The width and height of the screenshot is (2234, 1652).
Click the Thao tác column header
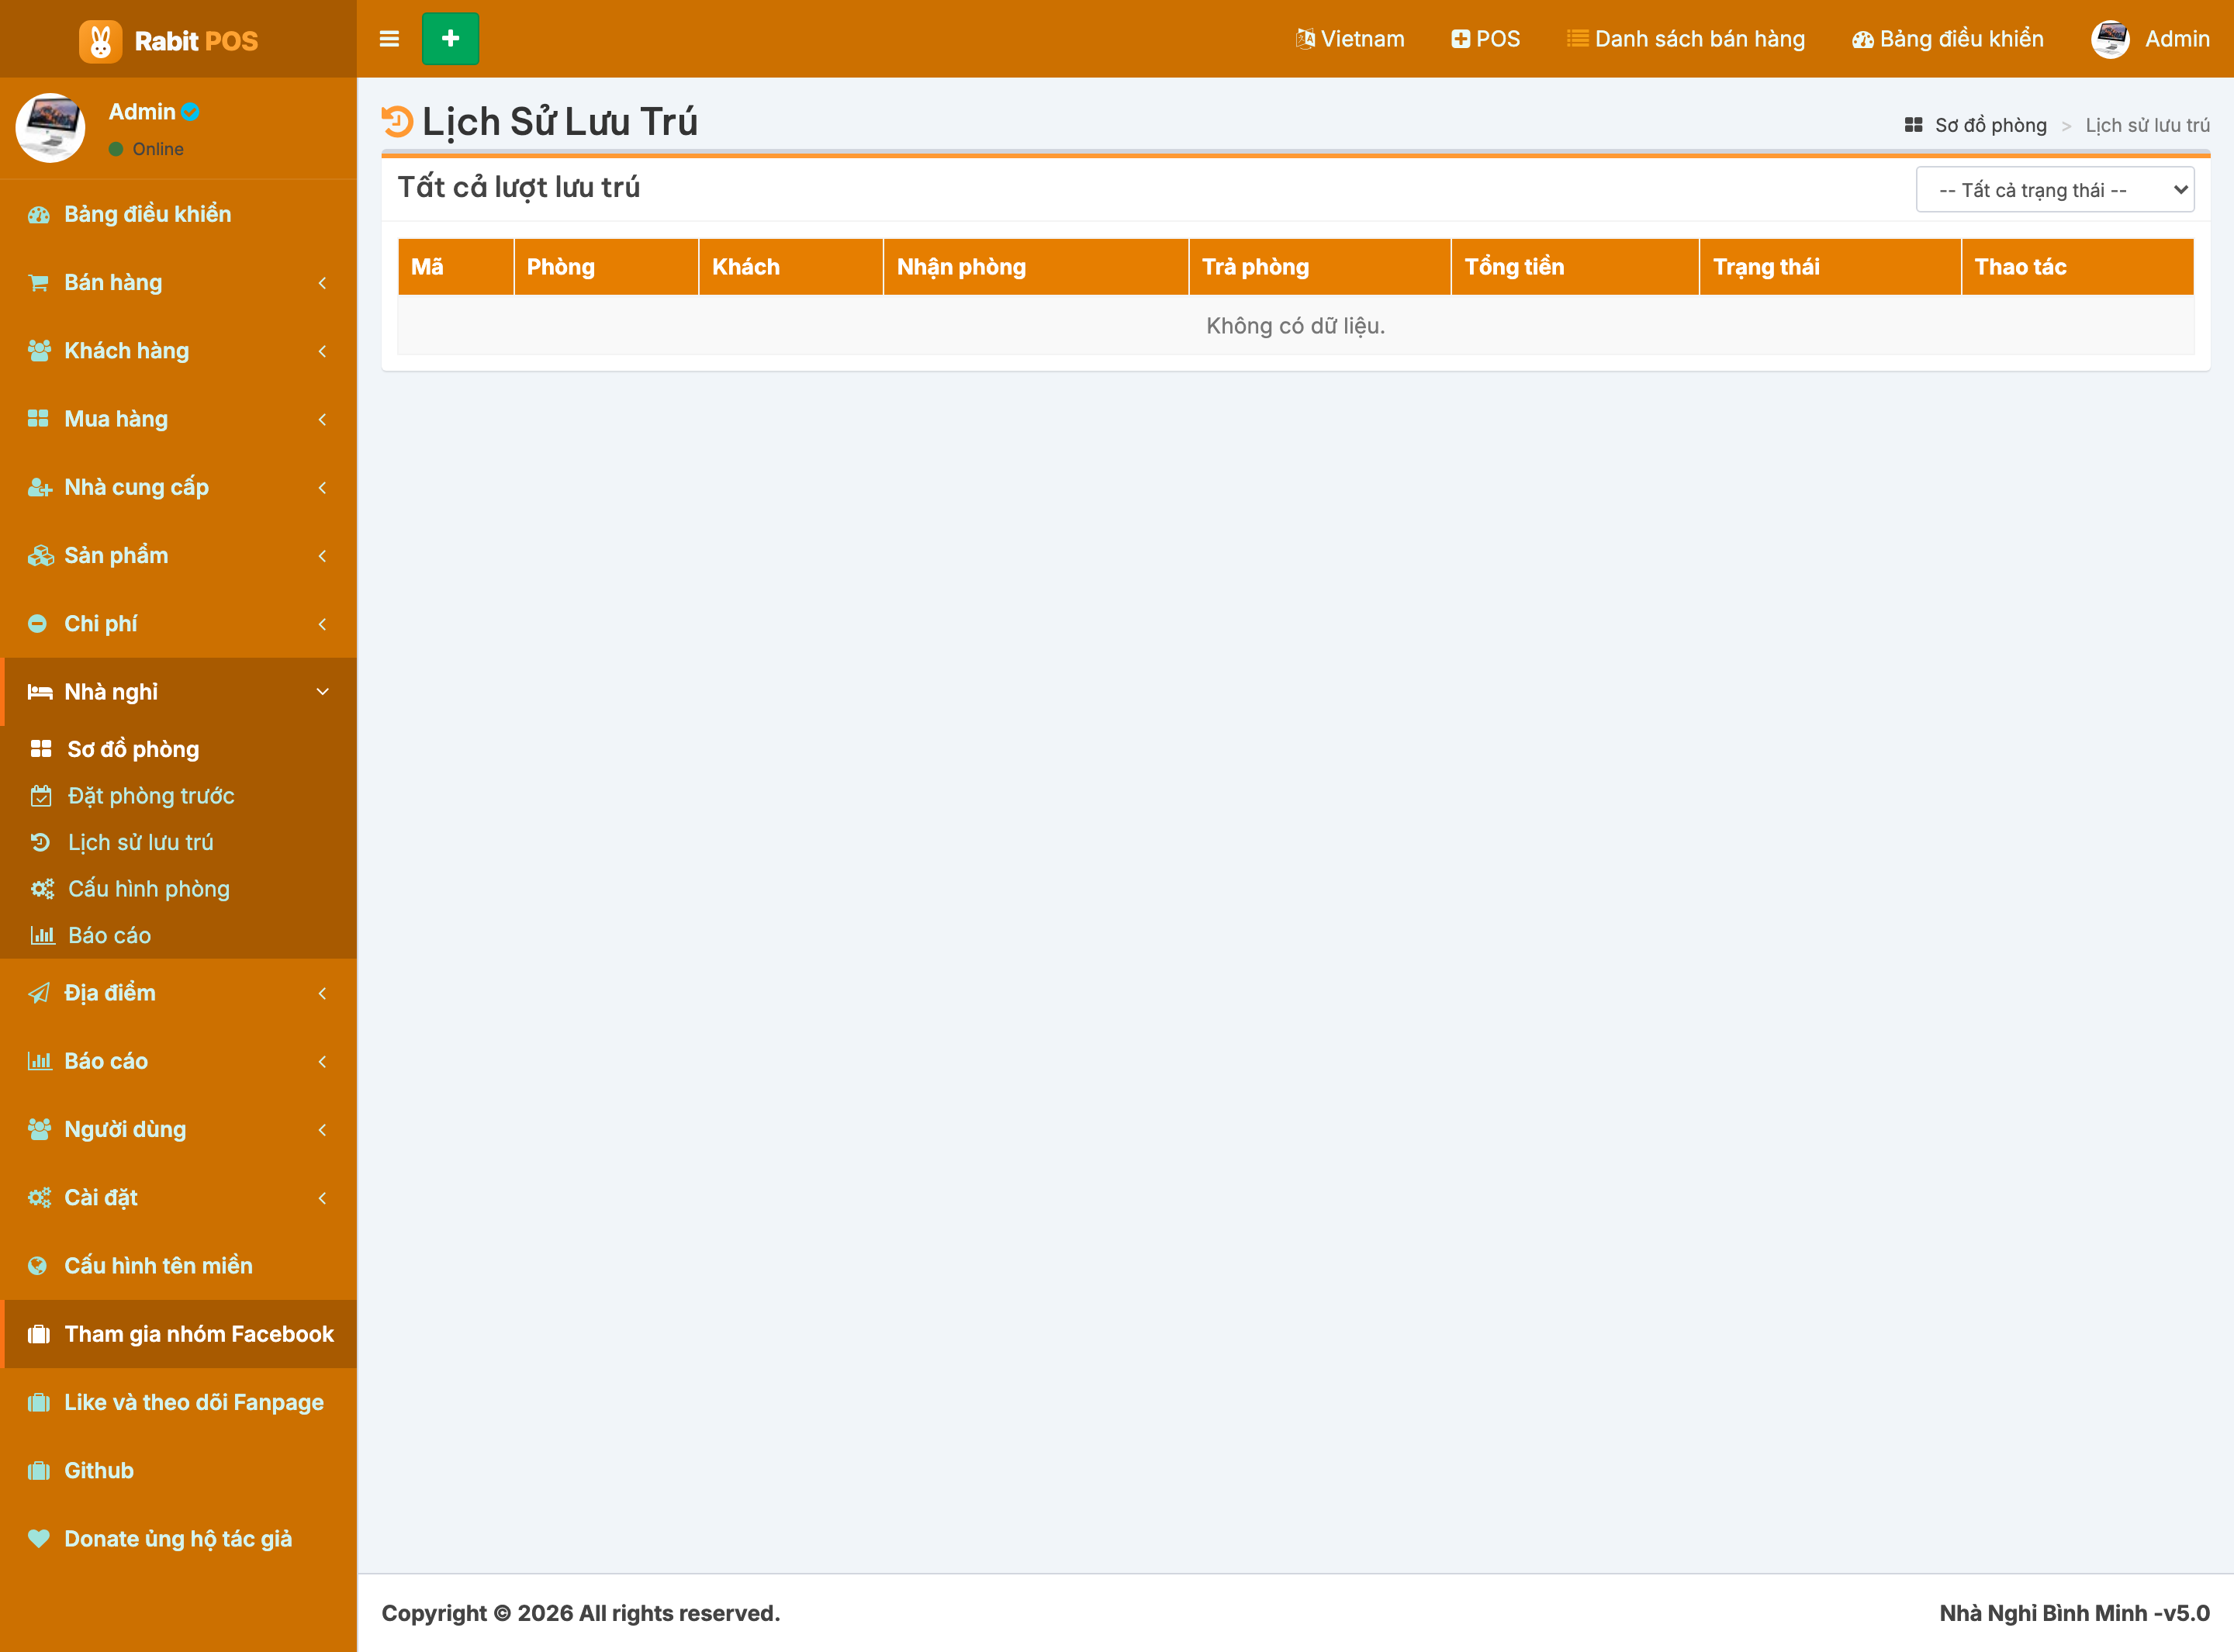click(x=2078, y=267)
